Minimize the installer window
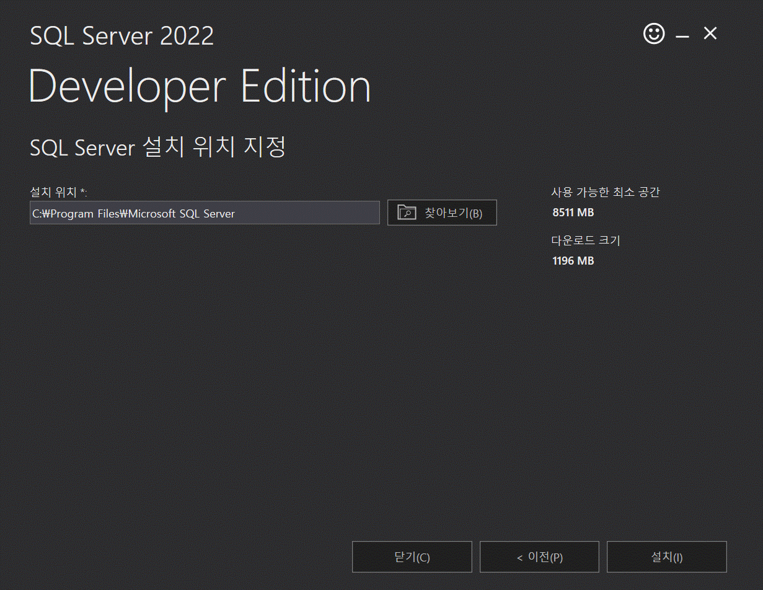Screen dimensions: 763x590 coord(682,37)
